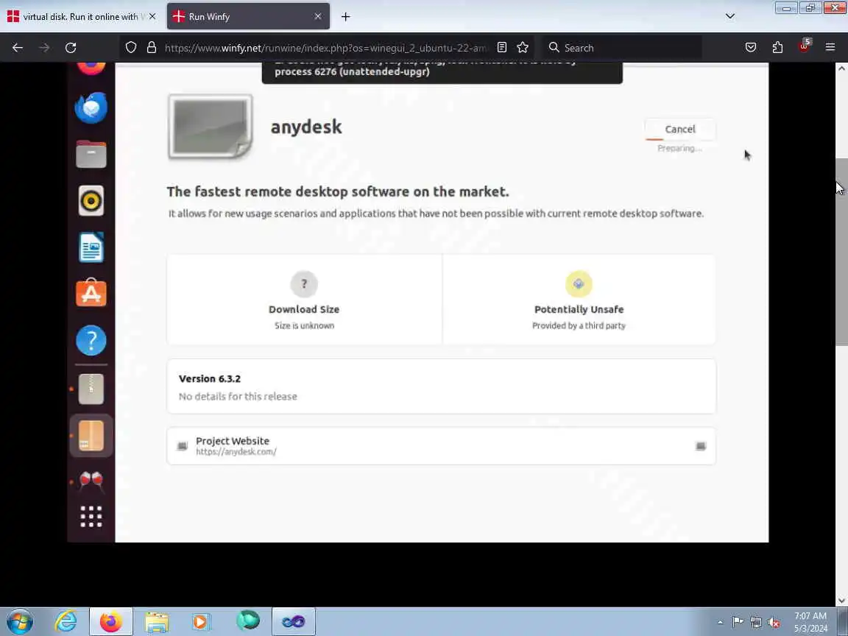Click the icon left of Project Website
The image size is (848, 636).
(183, 446)
